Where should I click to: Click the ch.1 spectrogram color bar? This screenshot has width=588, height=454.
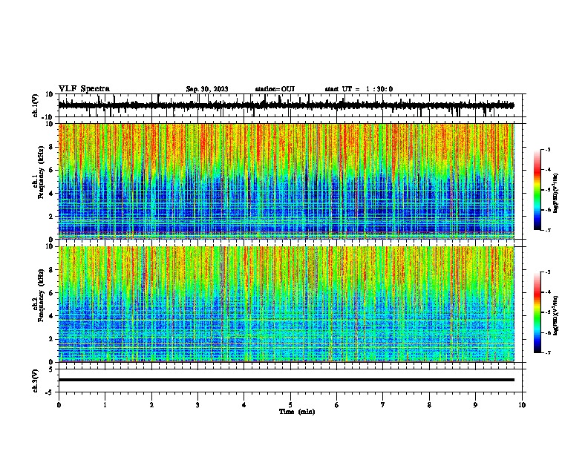tap(538, 190)
